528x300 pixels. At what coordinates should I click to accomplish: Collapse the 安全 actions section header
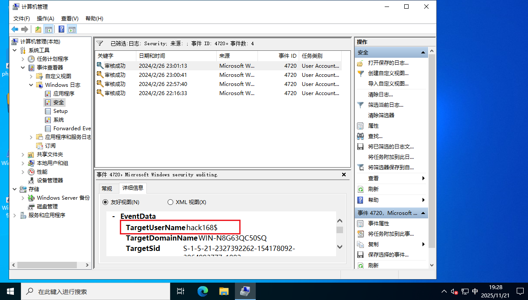pos(423,53)
